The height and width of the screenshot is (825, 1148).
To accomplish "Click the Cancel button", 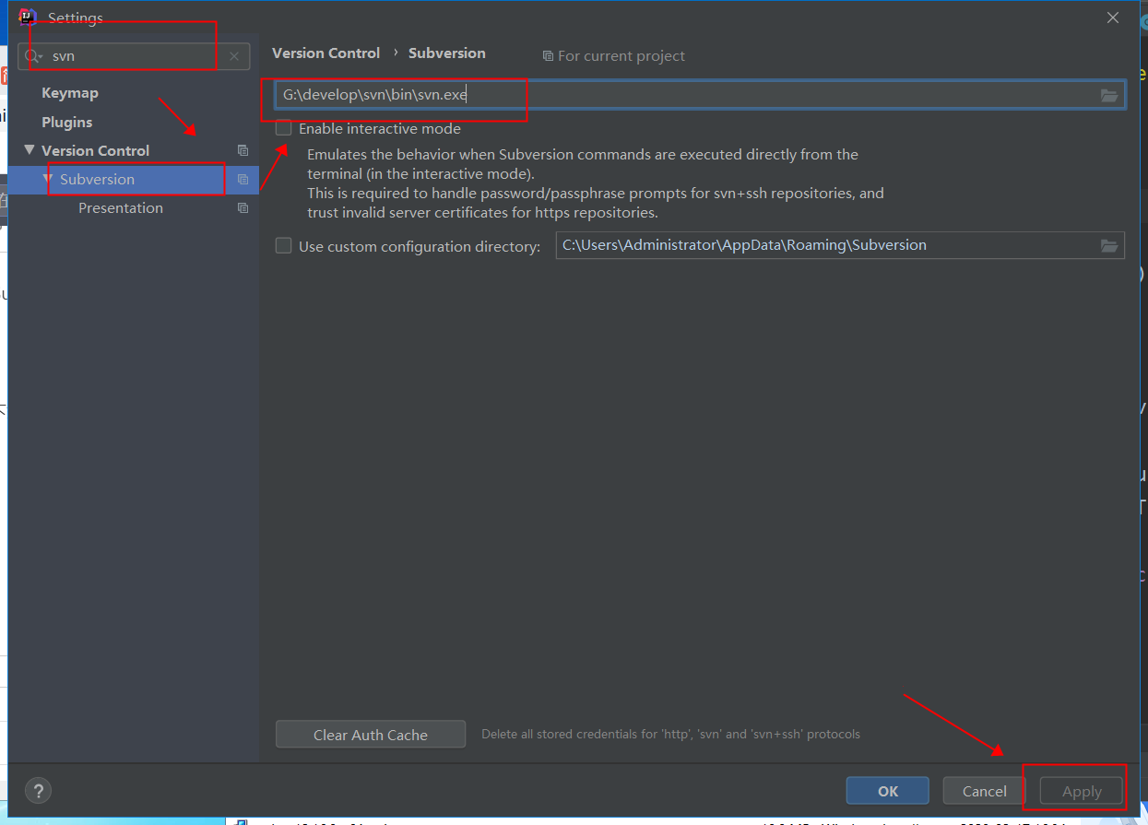I will coord(985,791).
